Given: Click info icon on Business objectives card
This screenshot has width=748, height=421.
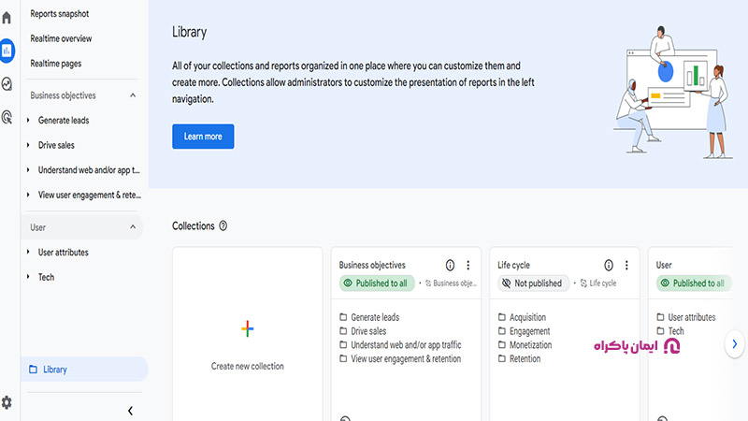Looking at the screenshot, I should (450, 265).
